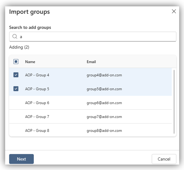Sort by the Email column header
Screen dimensions: 184x170
point(91,62)
